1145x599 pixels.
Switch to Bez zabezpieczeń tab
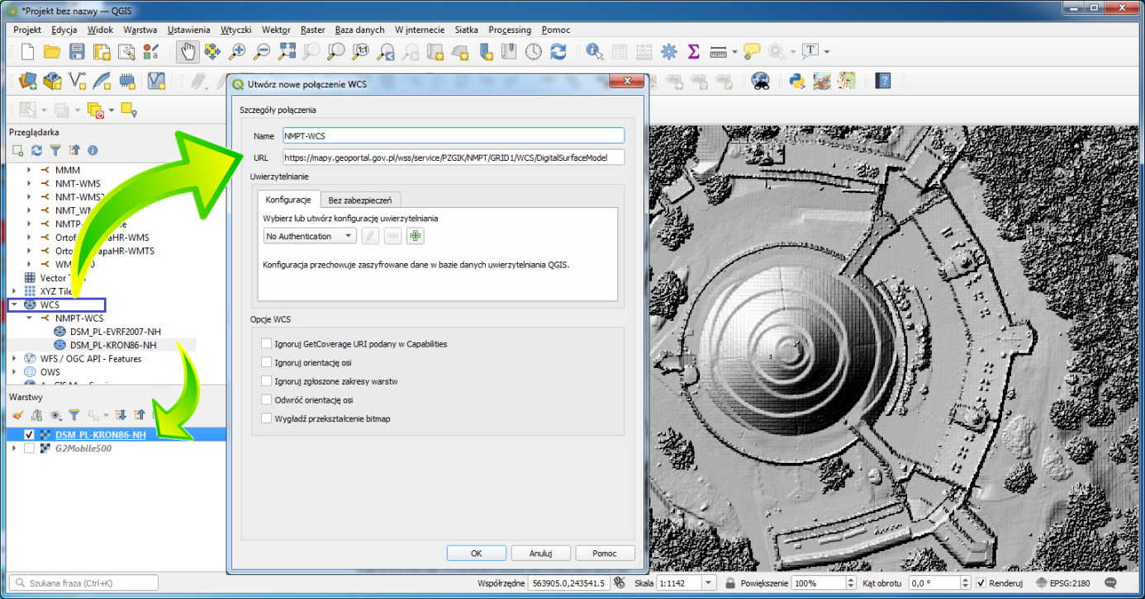pyautogui.click(x=362, y=200)
